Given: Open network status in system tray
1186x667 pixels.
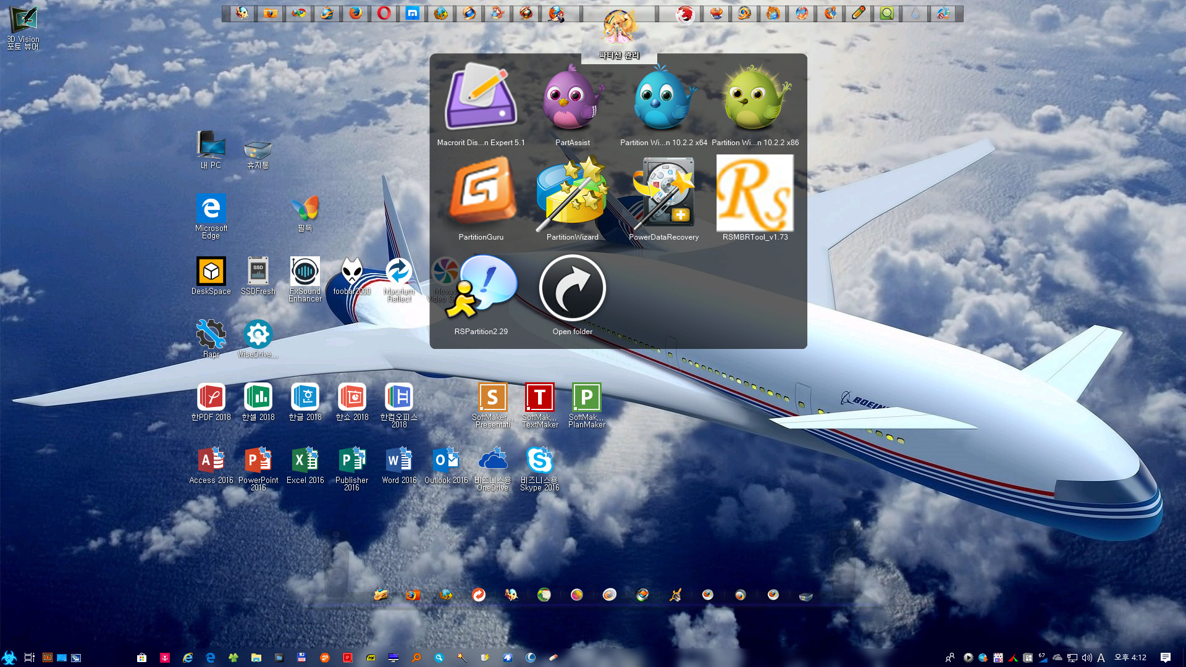Looking at the screenshot, I should pyautogui.click(x=1072, y=658).
